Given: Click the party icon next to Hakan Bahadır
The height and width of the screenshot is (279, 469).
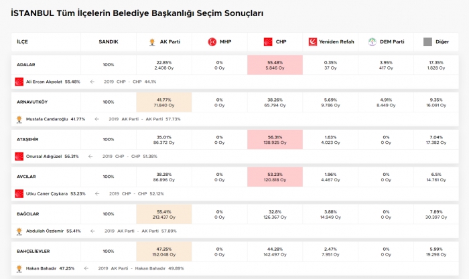Looking at the screenshot, I should coord(19,268).
